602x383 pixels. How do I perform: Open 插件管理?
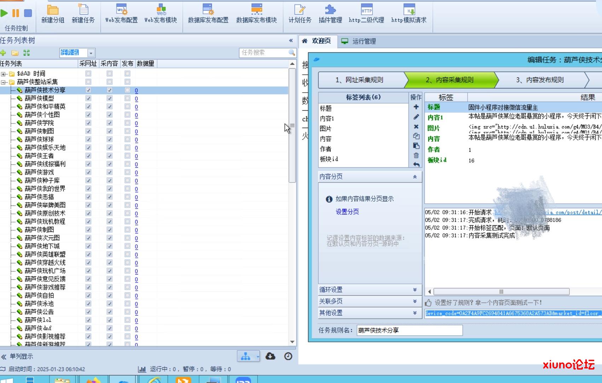point(330,14)
